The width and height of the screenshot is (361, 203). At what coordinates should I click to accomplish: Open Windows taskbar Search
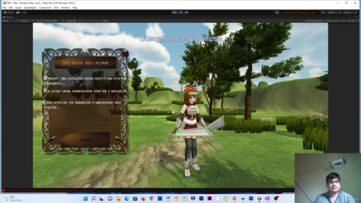[94, 198]
